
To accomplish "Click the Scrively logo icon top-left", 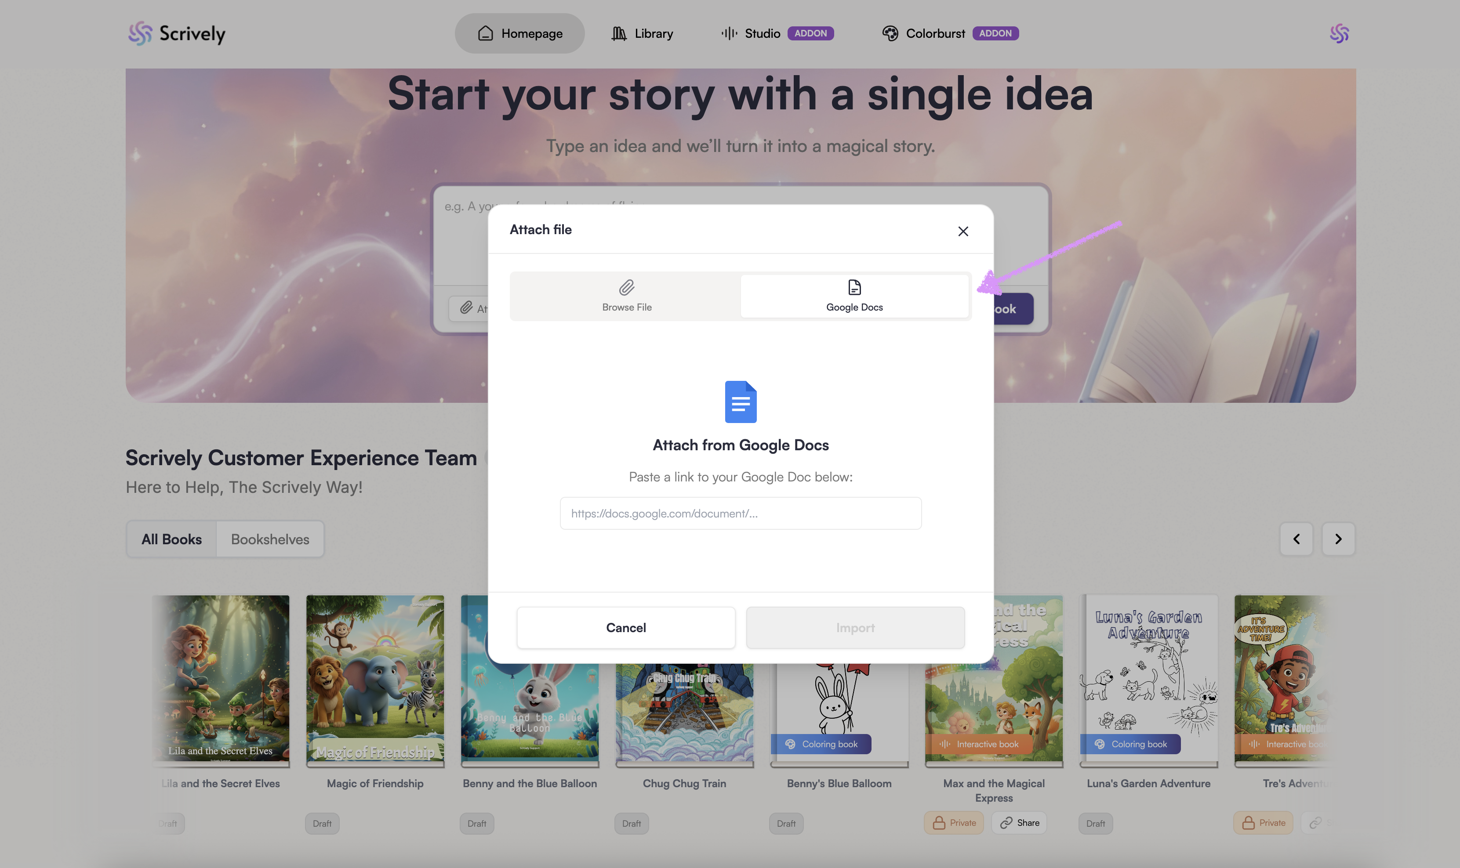I will pos(140,33).
